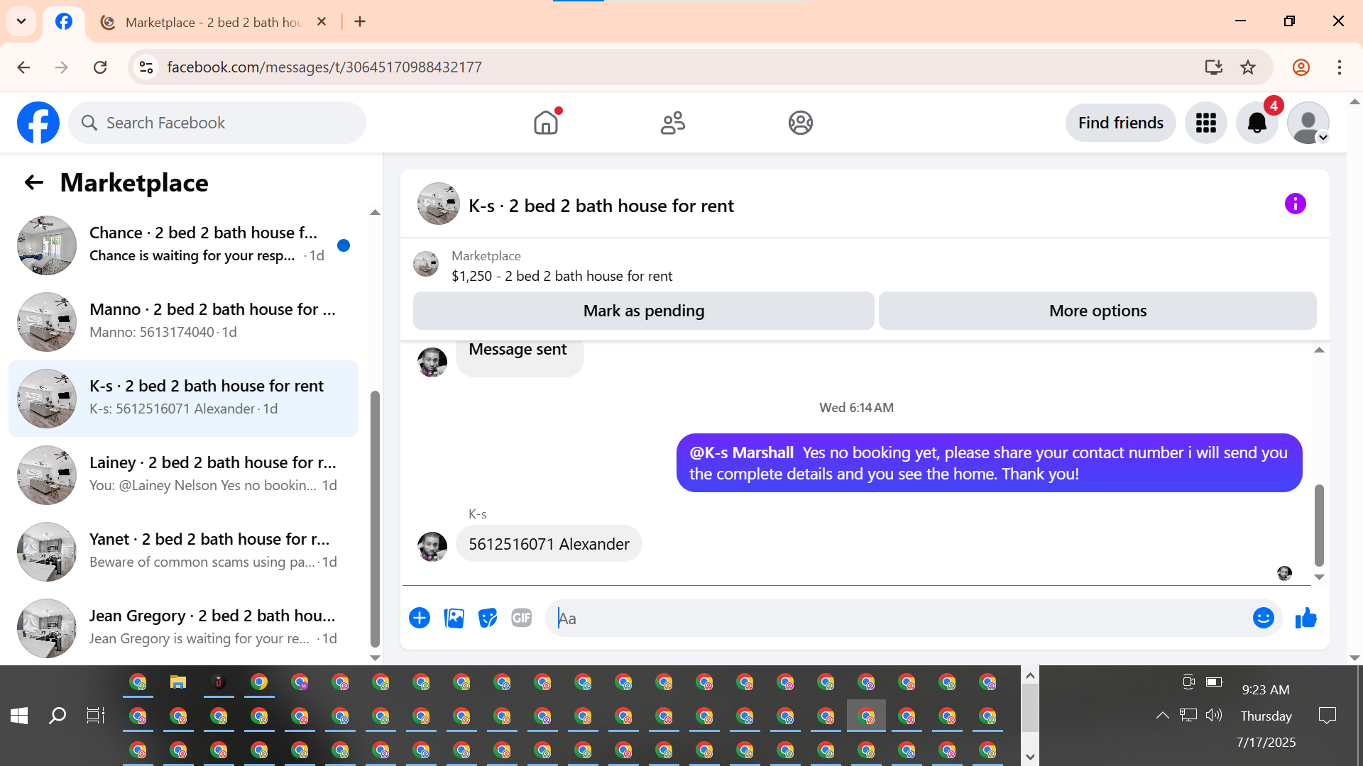Open conversation information icon
Image resolution: width=1363 pixels, height=766 pixels.
(x=1296, y=204)
